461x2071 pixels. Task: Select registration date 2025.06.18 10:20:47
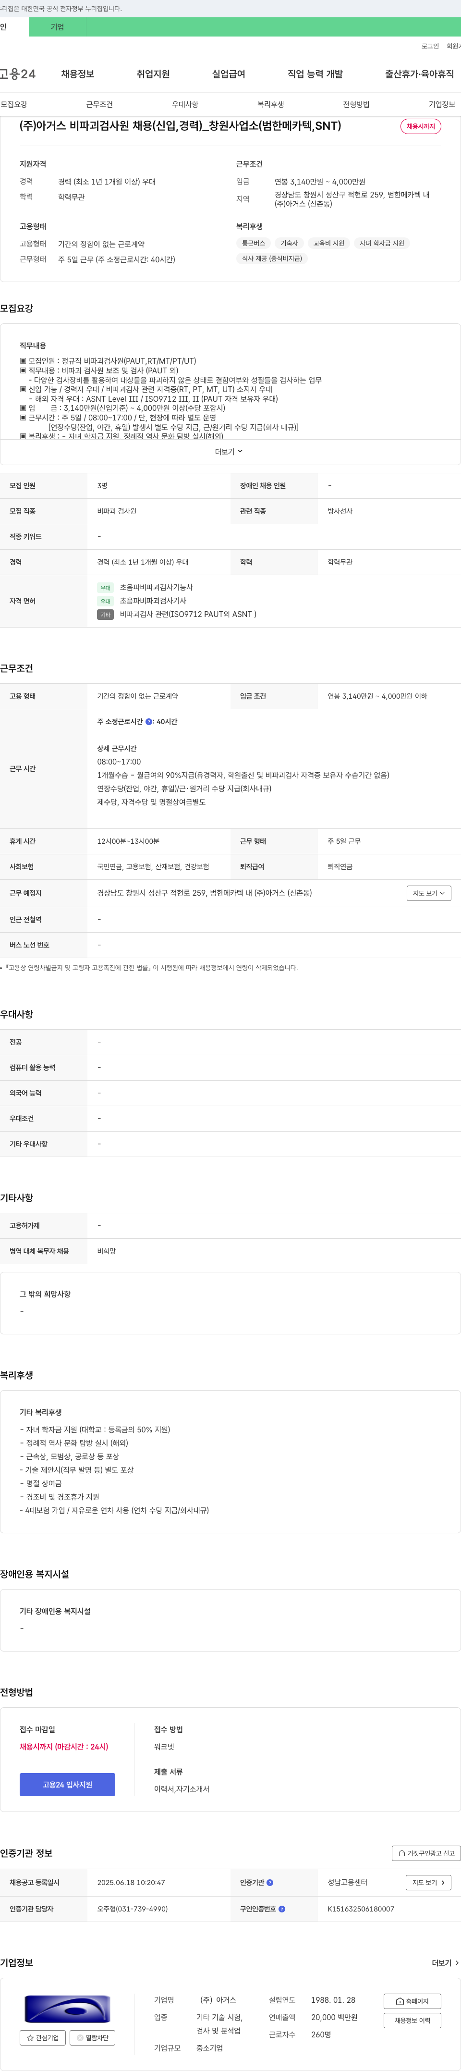pos(131,1882)
